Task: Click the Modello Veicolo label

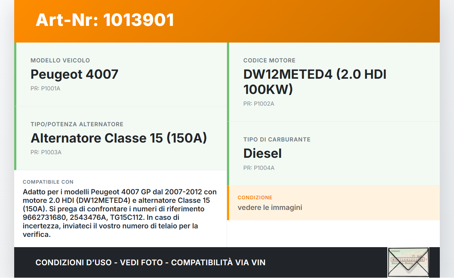Action: click(x=60, y=61)
